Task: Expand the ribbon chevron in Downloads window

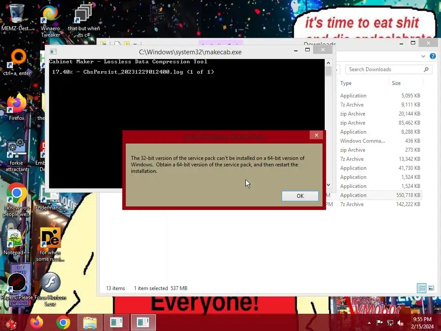Action: [x=423, y=56]
